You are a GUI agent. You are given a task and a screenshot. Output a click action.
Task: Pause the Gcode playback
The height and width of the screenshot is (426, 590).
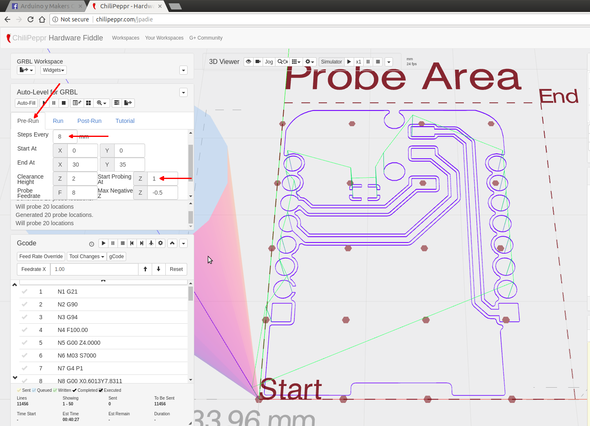point(113,243)
